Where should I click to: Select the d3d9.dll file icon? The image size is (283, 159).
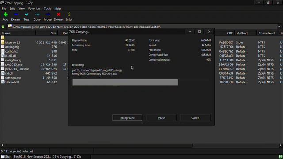click(3, 56)
